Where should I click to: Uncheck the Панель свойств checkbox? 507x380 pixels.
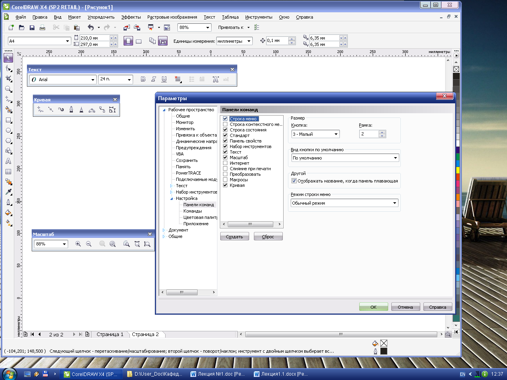(225, 141)
